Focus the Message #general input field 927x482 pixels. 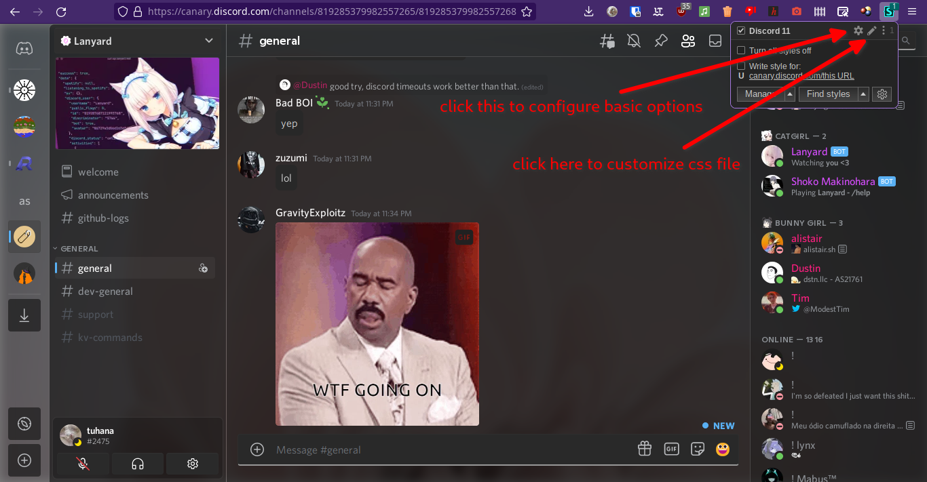tap(451, 449)
